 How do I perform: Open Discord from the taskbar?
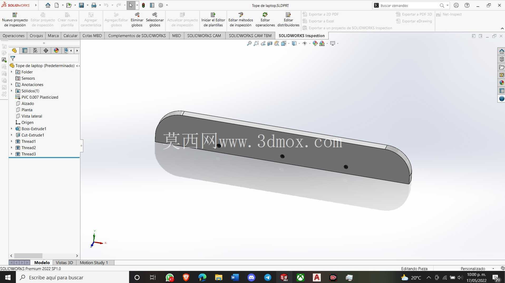pyautogui.click(x=251, y=277)
